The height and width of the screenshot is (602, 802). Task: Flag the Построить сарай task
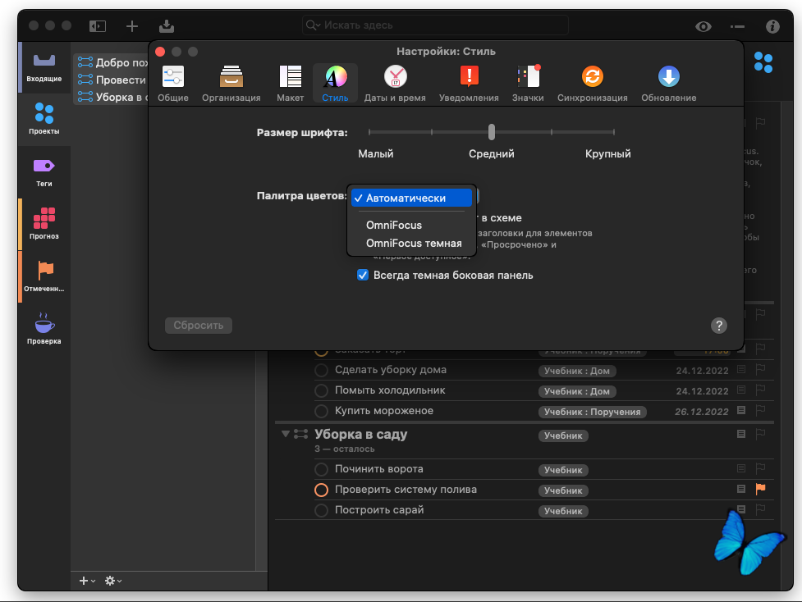point(761,509)
